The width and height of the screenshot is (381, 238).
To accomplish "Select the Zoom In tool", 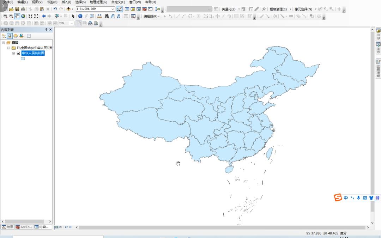I will coord(5,16).
